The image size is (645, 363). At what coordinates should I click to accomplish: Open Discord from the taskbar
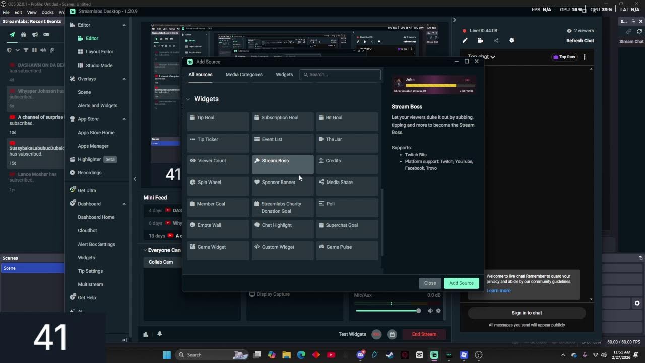[x=360, y=355]
